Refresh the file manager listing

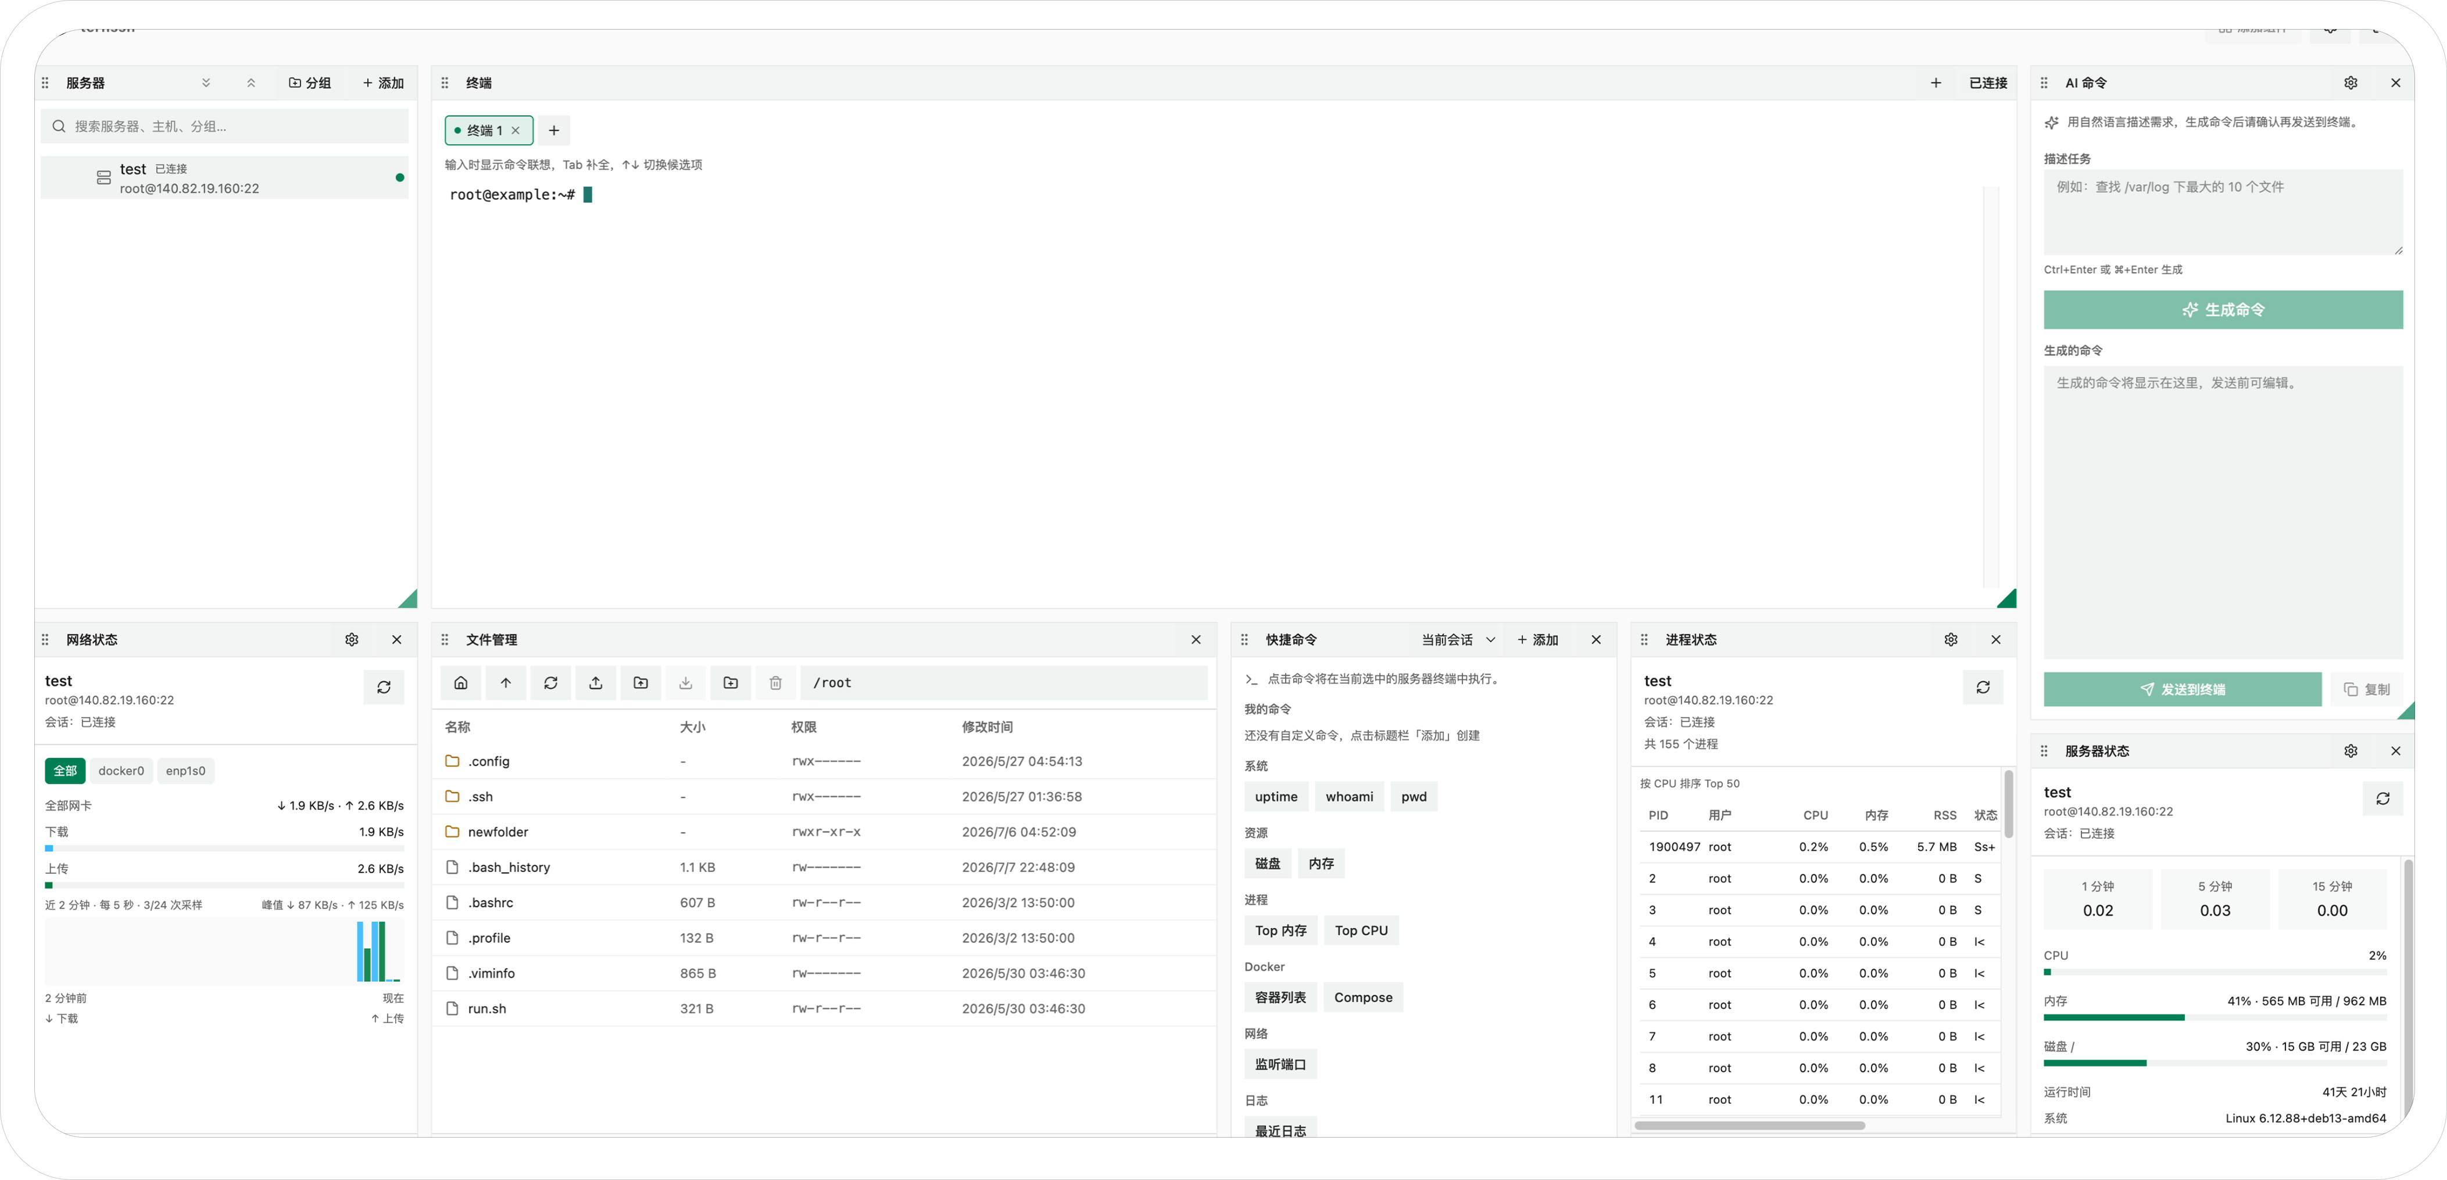point(550,683)
